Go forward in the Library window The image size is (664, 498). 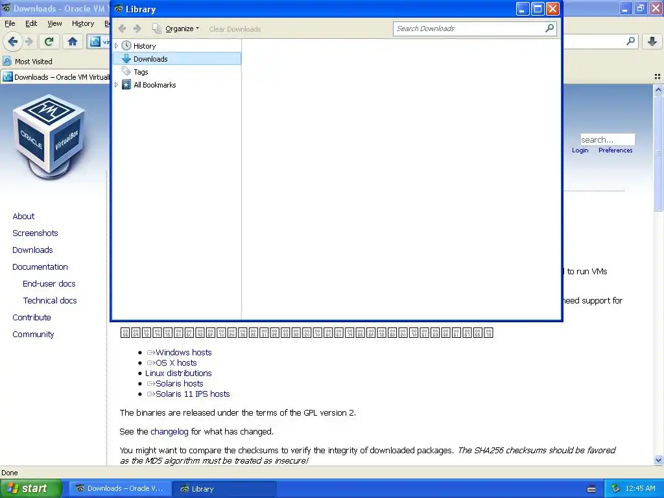[x=137, y=29]
